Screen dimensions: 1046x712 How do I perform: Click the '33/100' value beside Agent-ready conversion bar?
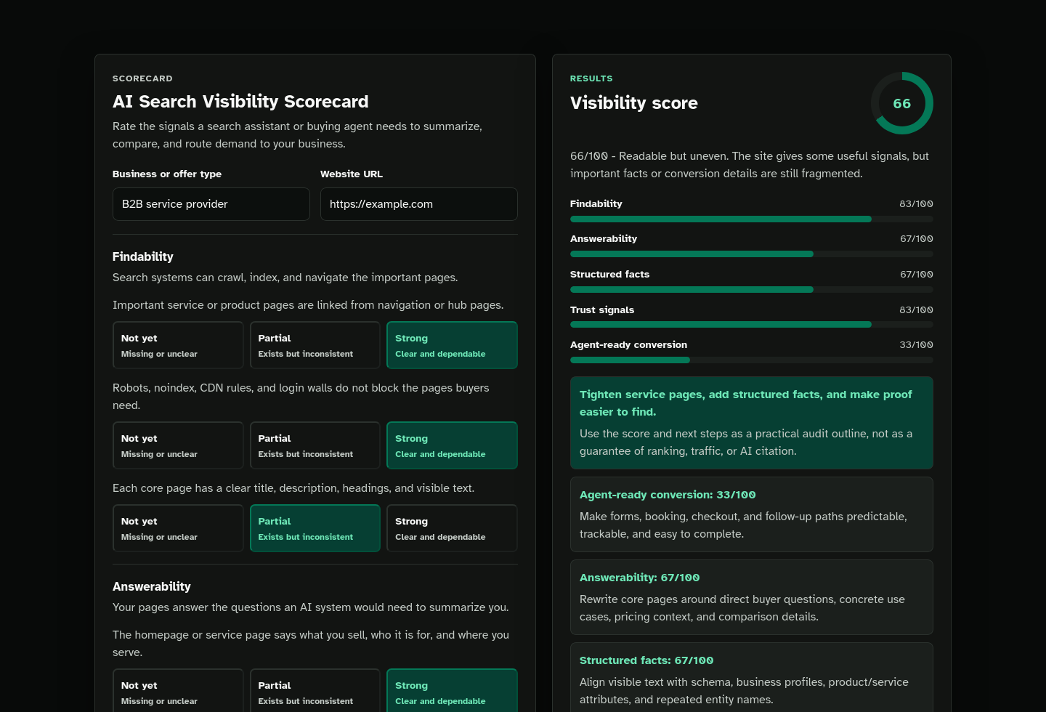pos(916,345)
